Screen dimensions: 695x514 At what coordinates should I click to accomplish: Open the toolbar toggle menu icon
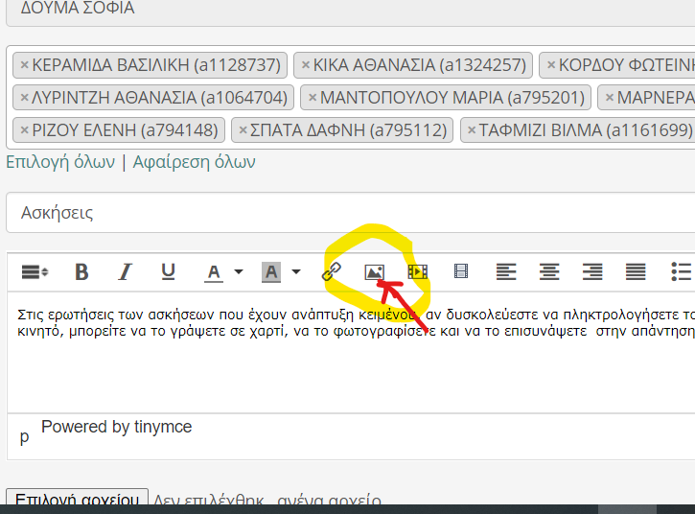tap(35, 272)
